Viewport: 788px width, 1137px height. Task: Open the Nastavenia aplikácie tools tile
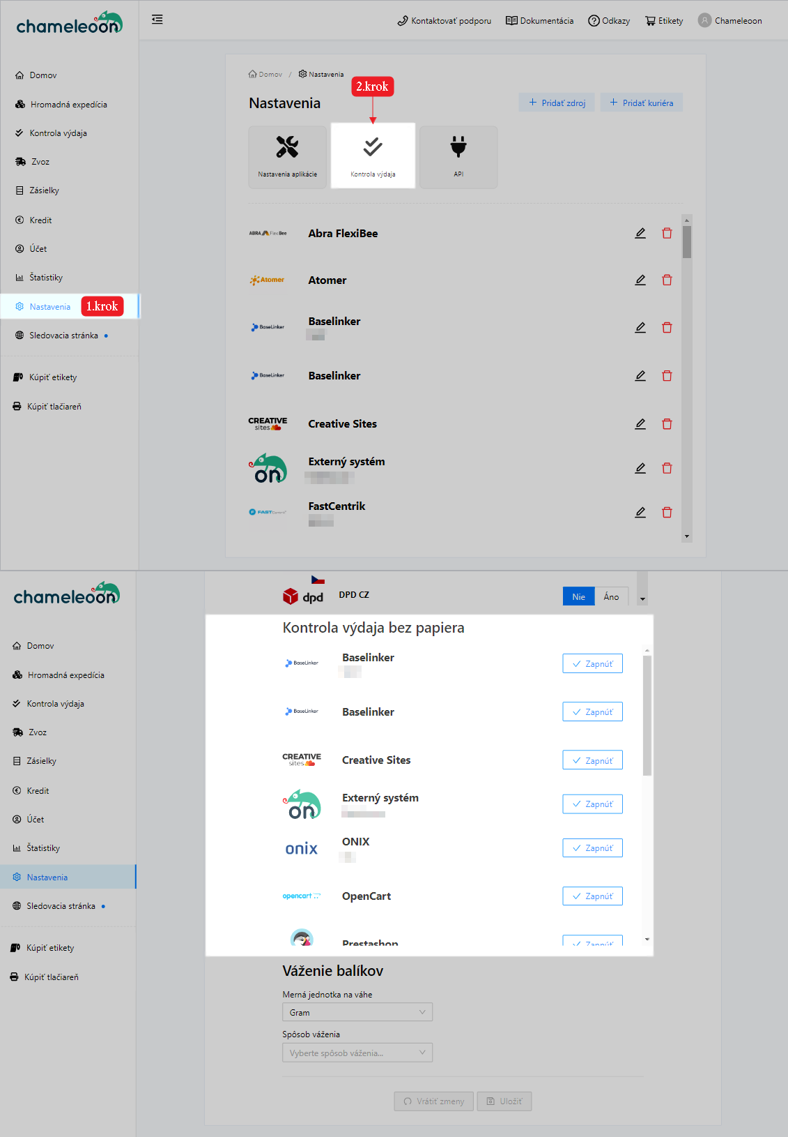(287, 157)
